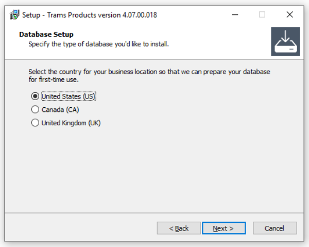309x247 pixels.
Task: Click the bold "Database Setup" heading
Action: point(46,35)
